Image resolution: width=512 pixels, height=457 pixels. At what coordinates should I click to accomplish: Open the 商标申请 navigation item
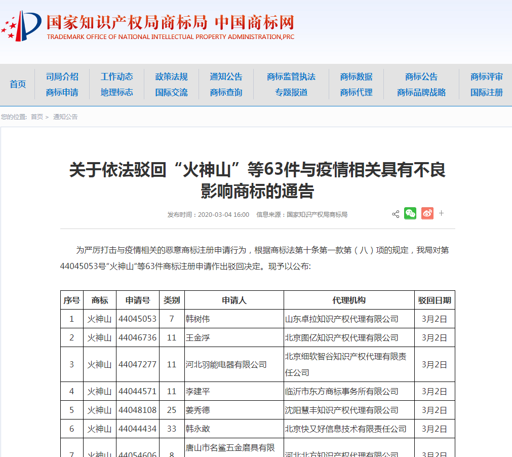coord(62,92)
